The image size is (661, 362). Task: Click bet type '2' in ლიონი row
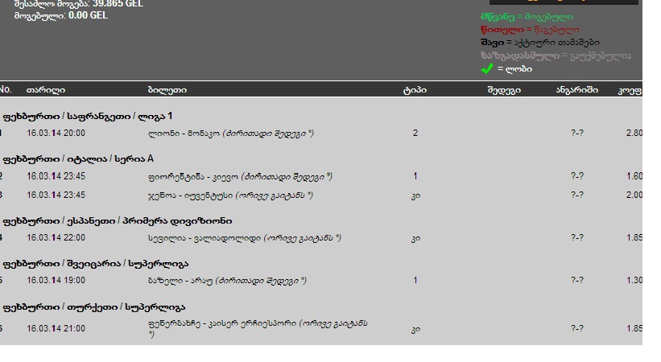click(415, 134)
